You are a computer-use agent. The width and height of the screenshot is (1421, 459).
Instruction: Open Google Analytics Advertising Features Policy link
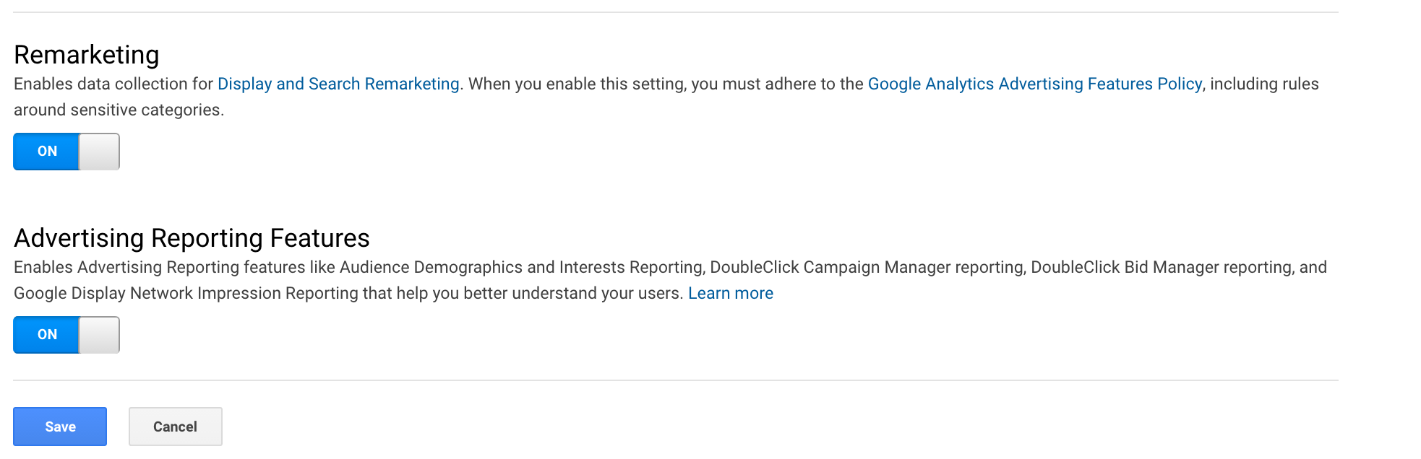pyautogui.click(x=1035, y=84)
